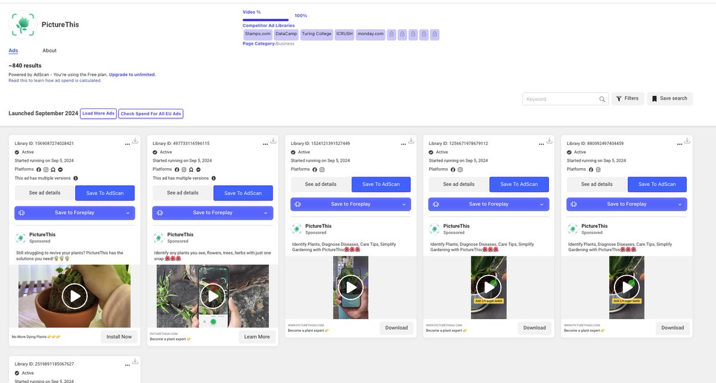Click the download icon on ad 880092497404459
Image resolution: width=716 pixels, height=383 pixels.
[x=687, y=141]
